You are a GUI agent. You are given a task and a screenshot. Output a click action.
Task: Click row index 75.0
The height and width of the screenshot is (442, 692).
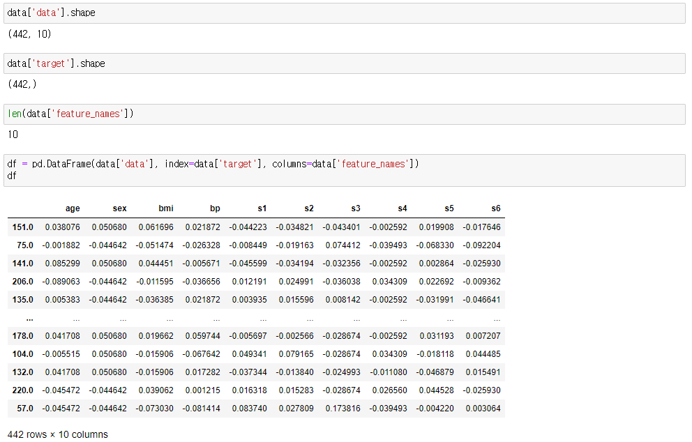[24, 245]
